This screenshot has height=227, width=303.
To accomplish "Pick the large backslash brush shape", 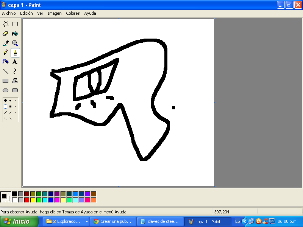I will pyautogui.click(x=5, y=119).
